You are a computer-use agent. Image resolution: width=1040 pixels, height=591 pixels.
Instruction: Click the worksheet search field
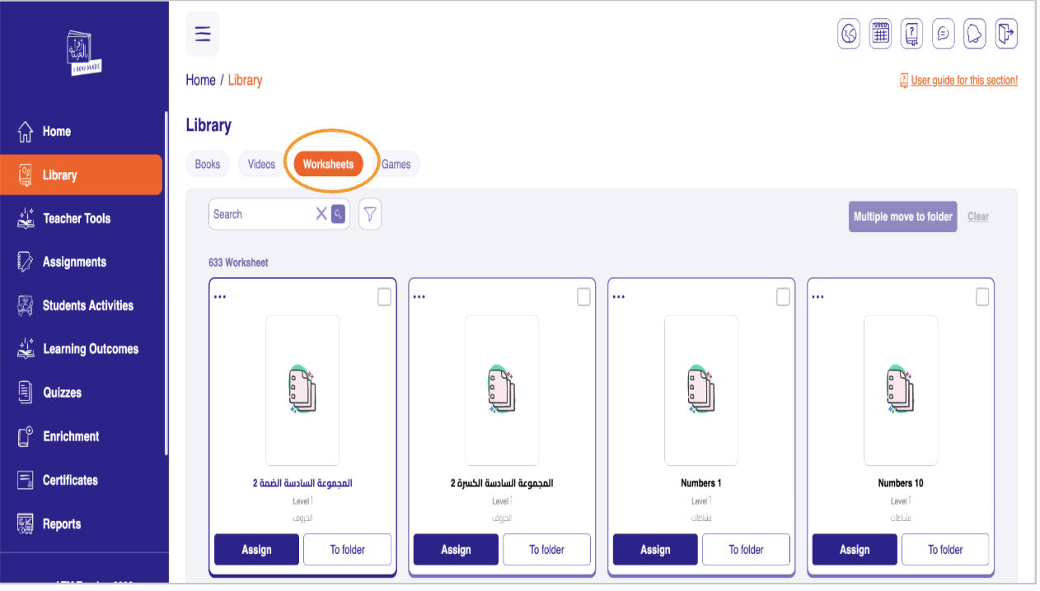point(260,214)
